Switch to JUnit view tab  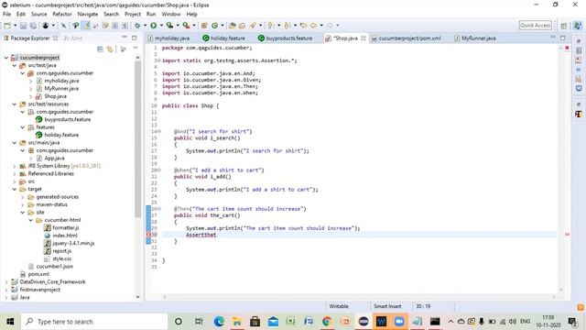pos(73,38)
